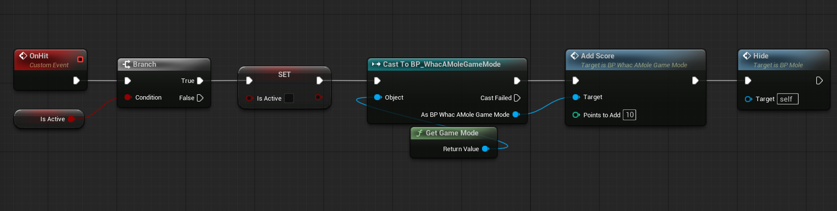Click the OnHit custom event node title
Image resolution: width=837 pixels, height=211 pixels.
[x=39, y=56]
